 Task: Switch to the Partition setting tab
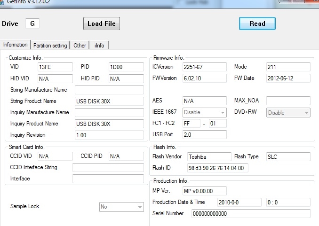(x=50, y=45)
